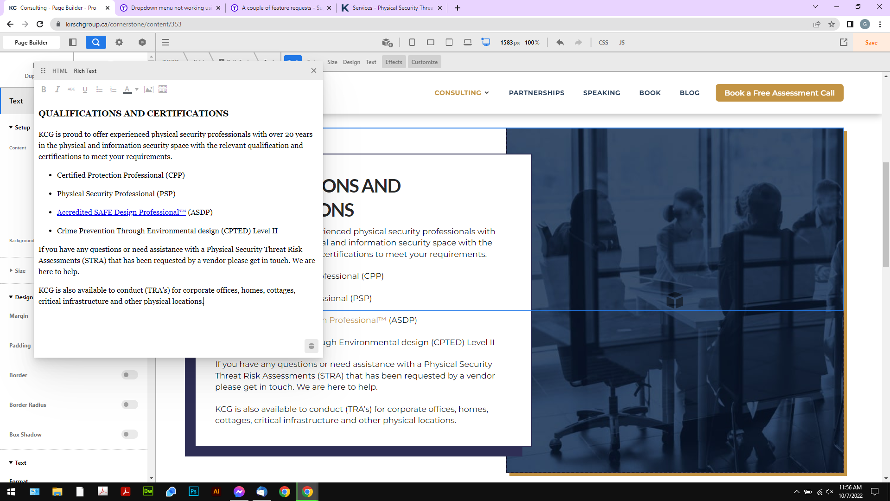
Task: Enable the Border toggle
Action: pos(129,375)
